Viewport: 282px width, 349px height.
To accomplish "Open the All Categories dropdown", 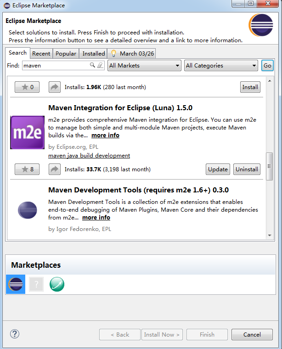I will [x=221, y=65].
